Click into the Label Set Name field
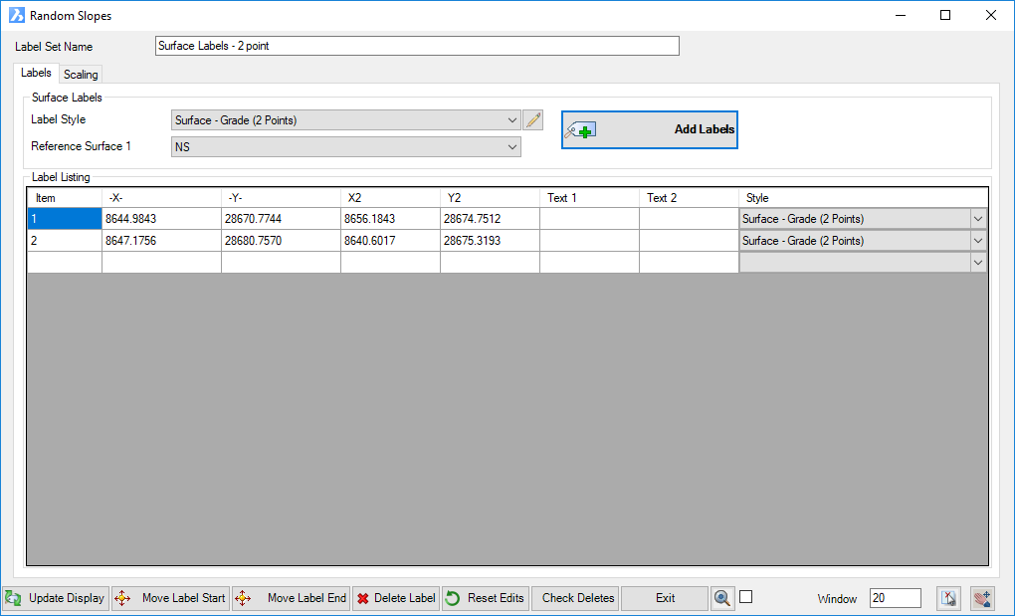 click(417, 46)
